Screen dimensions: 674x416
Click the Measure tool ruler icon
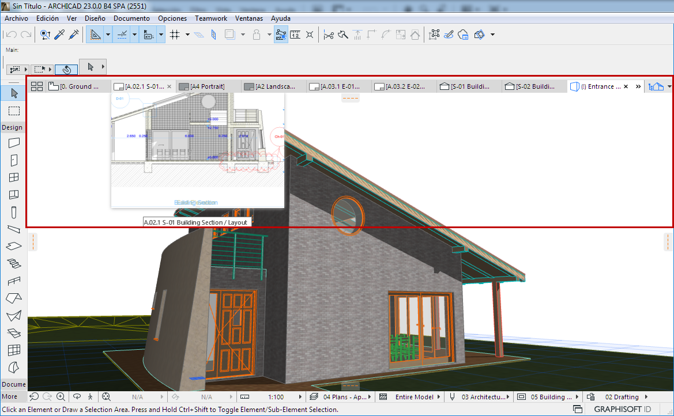click(295, 35)
